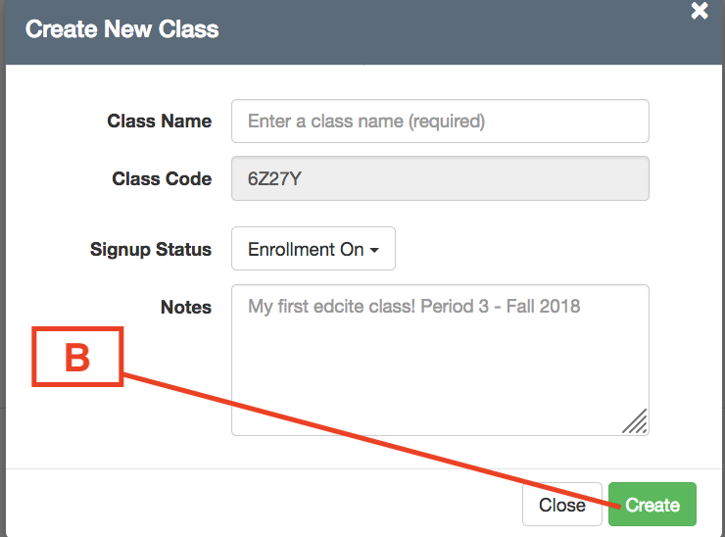Click the Notes textarea resize handle
This screenshot has width=725, height=537.
[x=635, y=421]
